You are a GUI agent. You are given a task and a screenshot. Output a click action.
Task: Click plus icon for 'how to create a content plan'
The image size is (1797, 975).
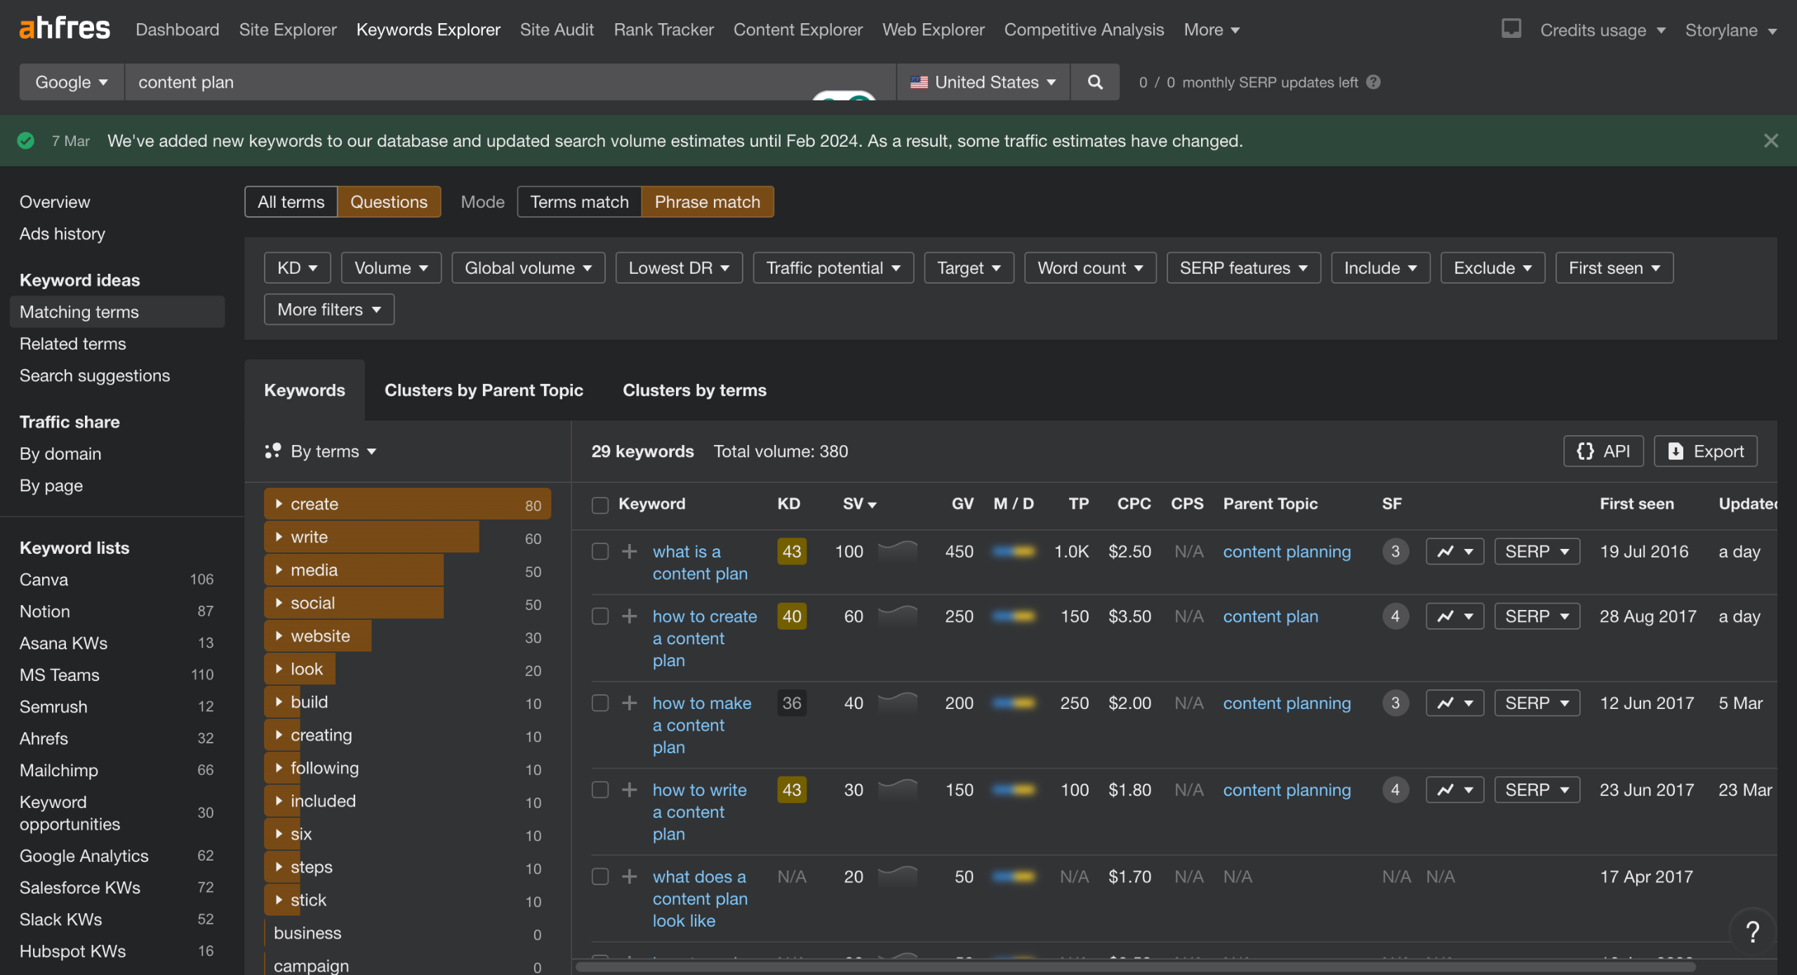630,616
